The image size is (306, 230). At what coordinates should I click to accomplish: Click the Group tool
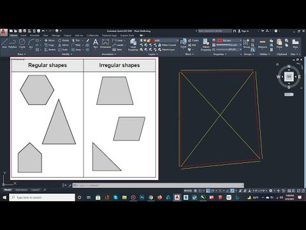point(246,43)
